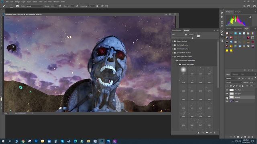The height and width of the screenshot is (144, 257).
Task: Click the Brushes list vertical scrollbar
Action: point(218,64)
